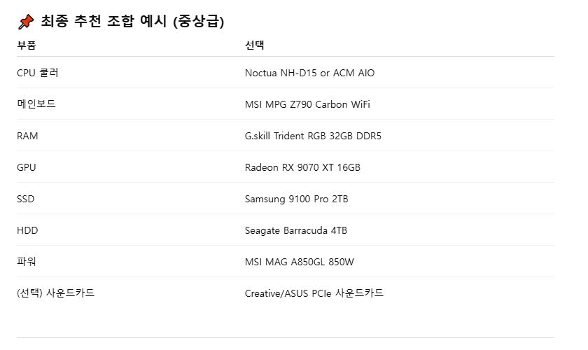Click G.skill Trident RGB 32GB DDR5 text
The height and width of the screenshot is (350, 588).
pyautogui.click(x=313, y=136)
